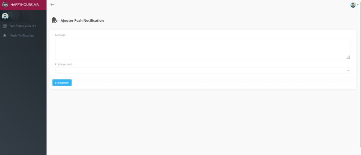The image size is (361, 155).
Task: Click the HappyHours round logo icon
Action: pos(5,5)
